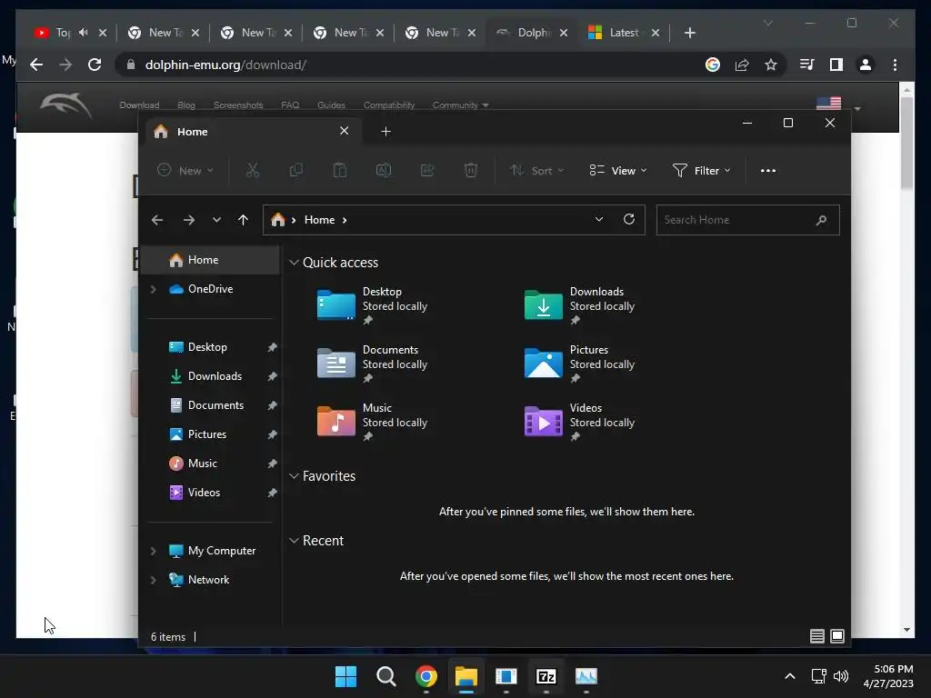The width and height of the screenshot is (931, 698).
Task: Open taskbar Search
Action: click(x=385, y=676)
